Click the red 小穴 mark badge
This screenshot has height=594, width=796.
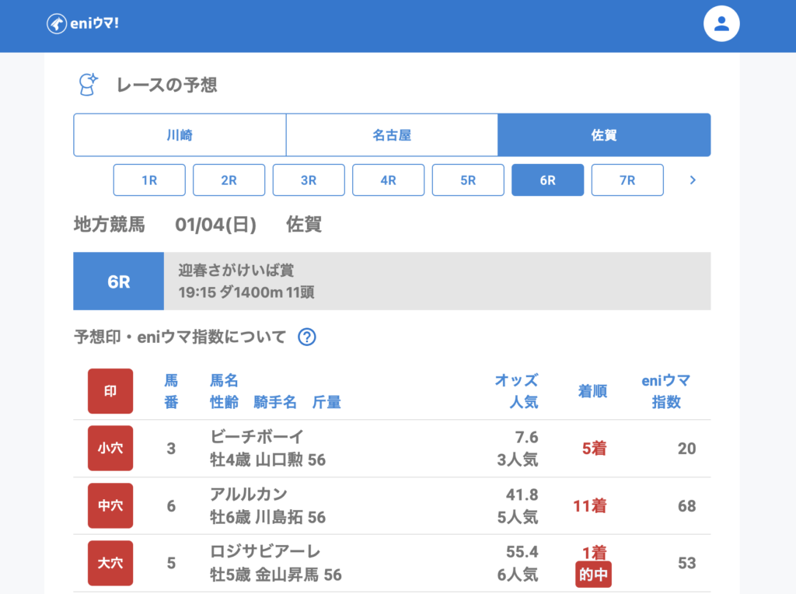[x=110, y=449]
